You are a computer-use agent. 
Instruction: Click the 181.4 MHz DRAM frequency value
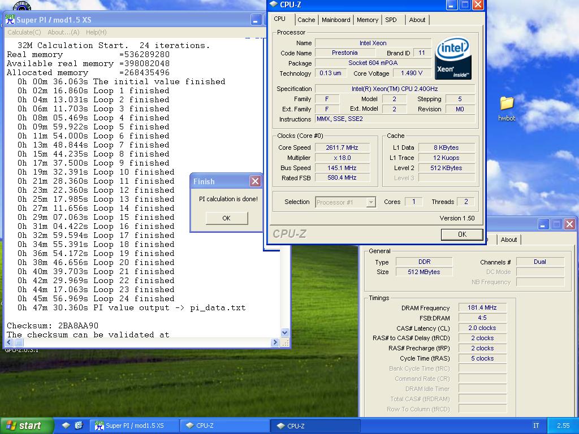pyautogui.click(x=482, y=307)
